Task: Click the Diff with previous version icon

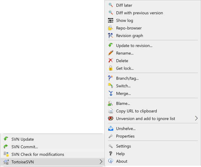Action: pos(111,13)
